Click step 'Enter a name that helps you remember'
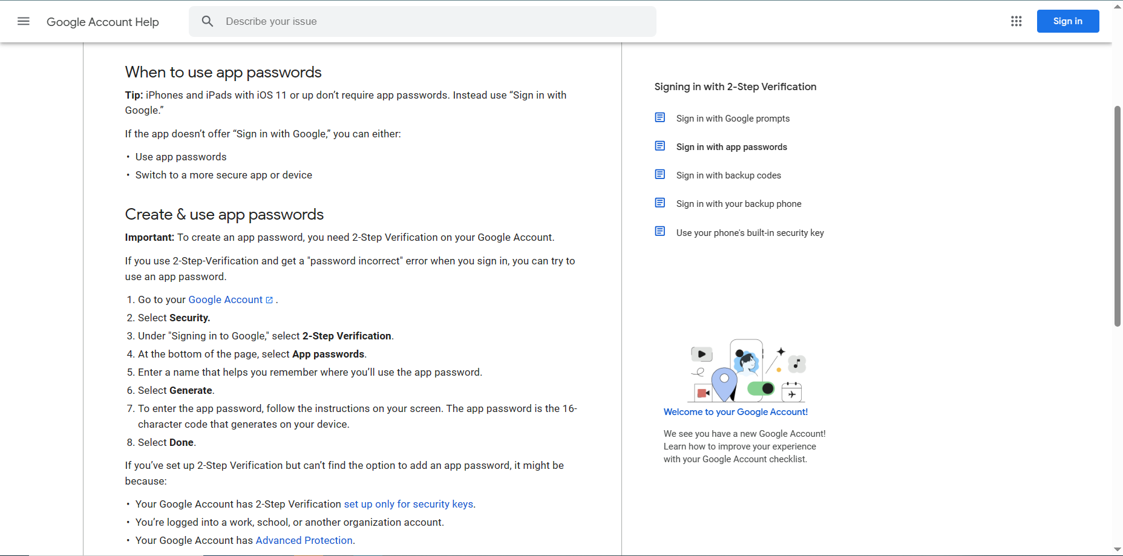Viewport: 1123px width, 556px height. [x=310, y=372]
